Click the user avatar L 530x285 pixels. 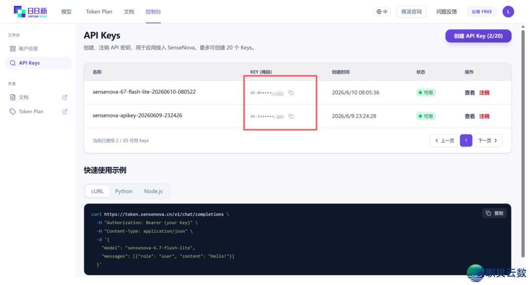pyautogui.click(x=508, y=11)
